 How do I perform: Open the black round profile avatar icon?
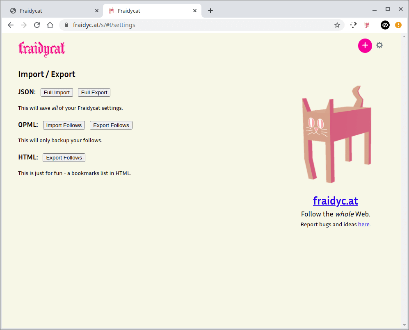pyautogui.click(x=385, y=25)
